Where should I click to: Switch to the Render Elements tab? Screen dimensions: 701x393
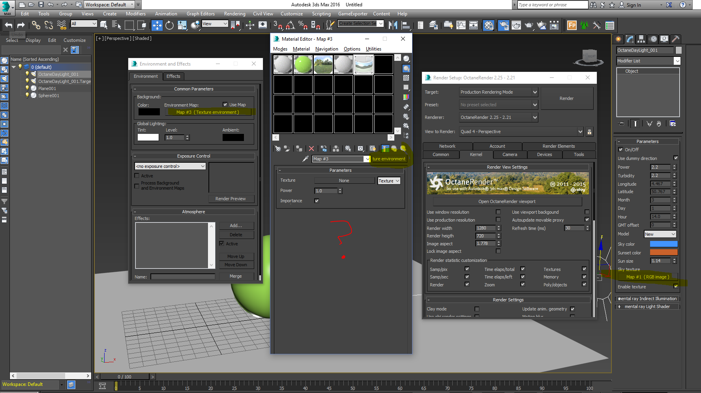559,146
